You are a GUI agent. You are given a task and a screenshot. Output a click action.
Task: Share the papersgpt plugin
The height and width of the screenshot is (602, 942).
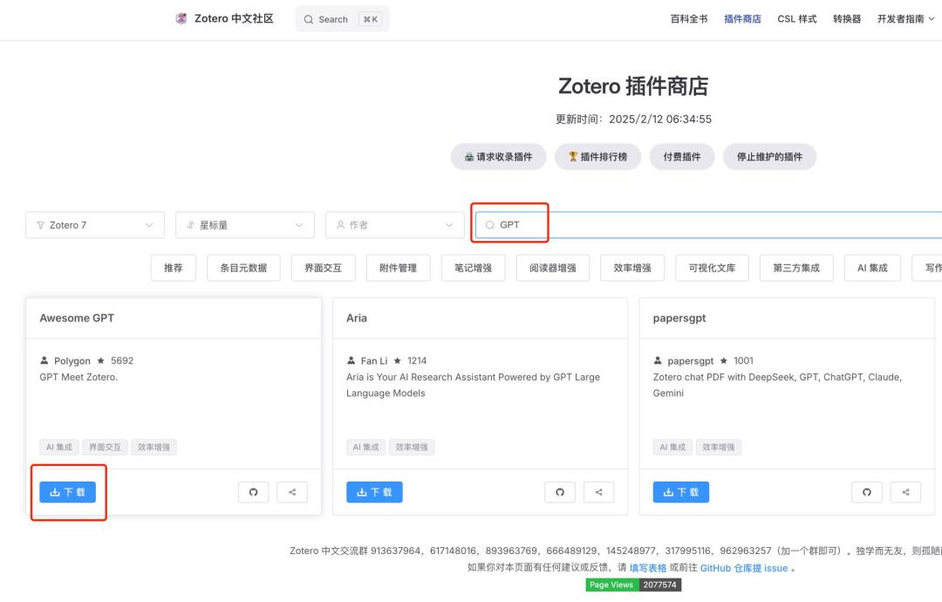(x=905, y=492)
